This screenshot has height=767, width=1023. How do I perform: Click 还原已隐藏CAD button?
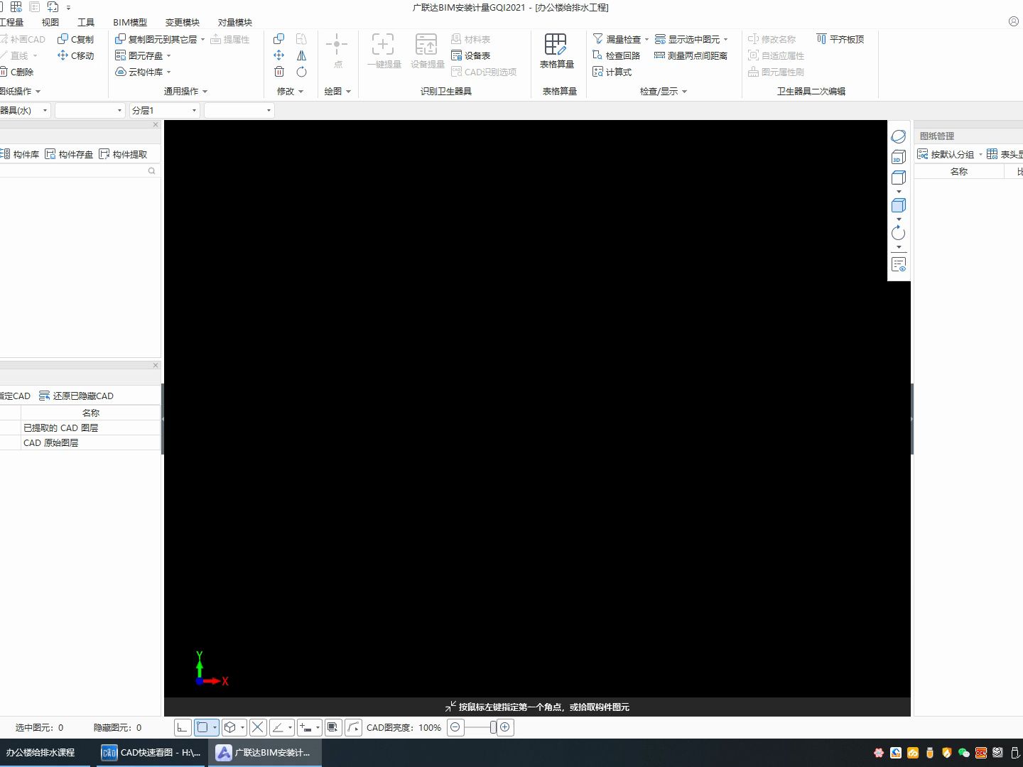(76, 396)
